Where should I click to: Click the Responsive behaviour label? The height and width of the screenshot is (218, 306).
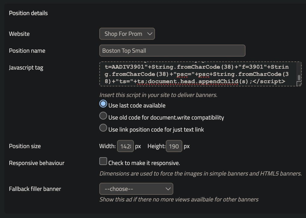click(37, 163)
